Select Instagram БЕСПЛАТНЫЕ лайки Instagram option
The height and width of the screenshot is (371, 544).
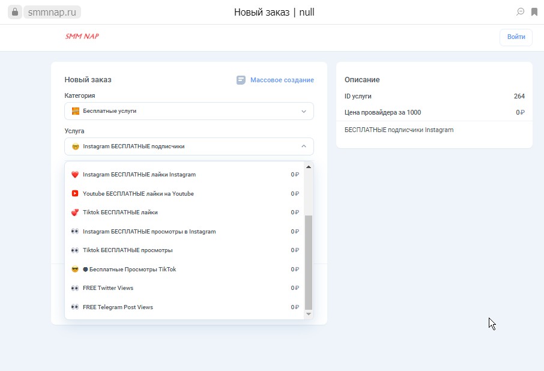click(186, 175)
